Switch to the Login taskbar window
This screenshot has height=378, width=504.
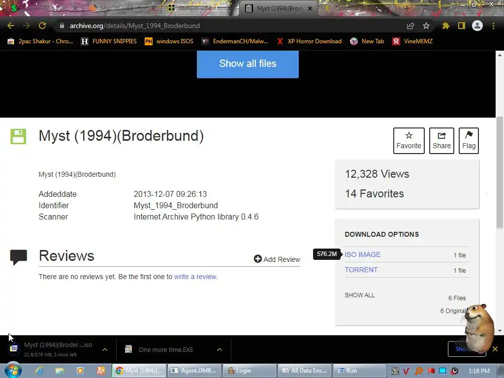250,371
